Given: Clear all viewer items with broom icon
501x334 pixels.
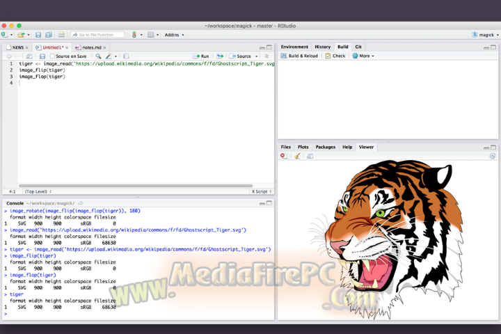Looking at the screenshot, I should pyautogui.click(x=297, y=156).
